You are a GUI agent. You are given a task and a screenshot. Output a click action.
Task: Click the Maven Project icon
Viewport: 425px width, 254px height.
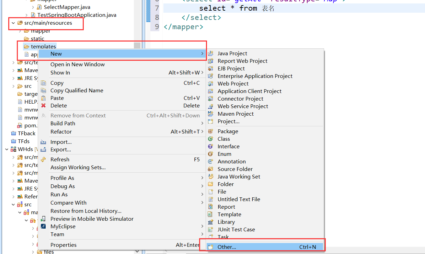[211, 114]
